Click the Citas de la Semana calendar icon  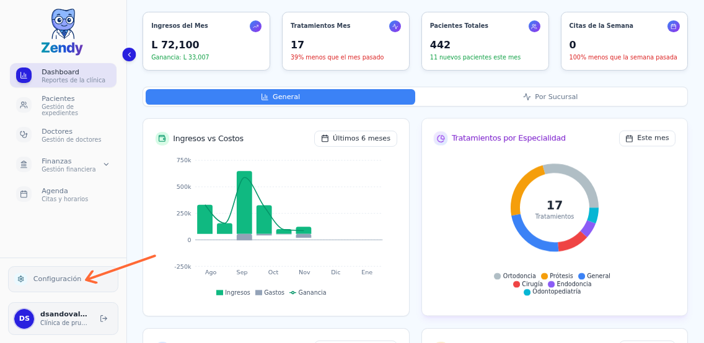[673, 26]
